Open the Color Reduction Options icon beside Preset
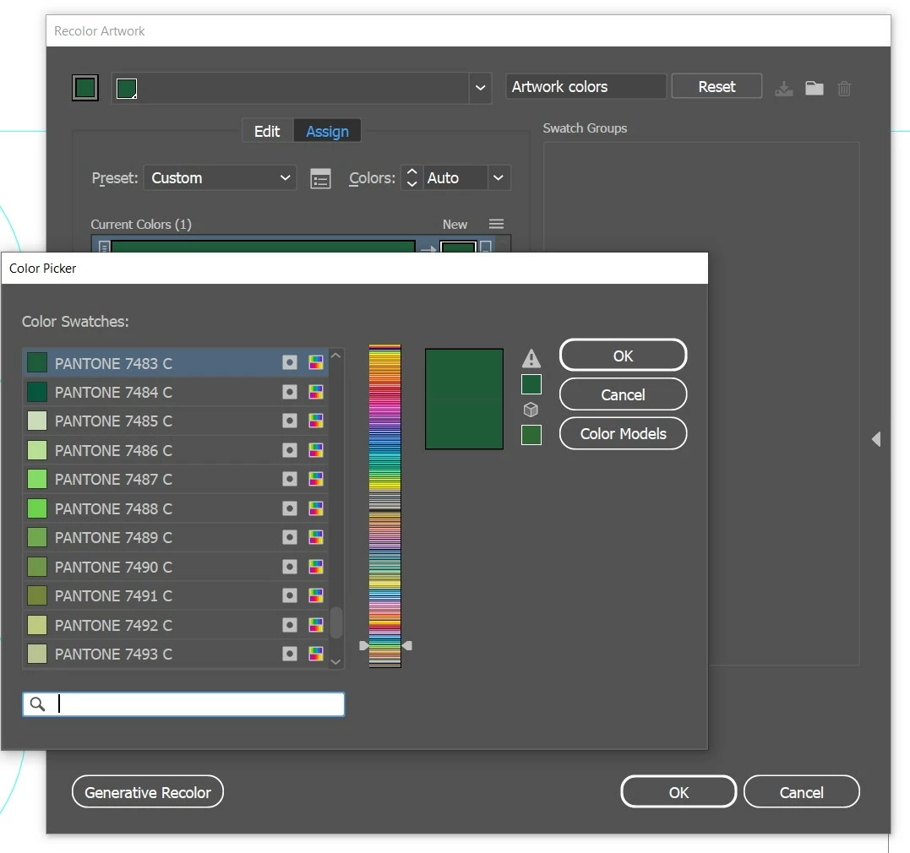The height and width of the screenshot is (853, 910). (x=320, y=178)
